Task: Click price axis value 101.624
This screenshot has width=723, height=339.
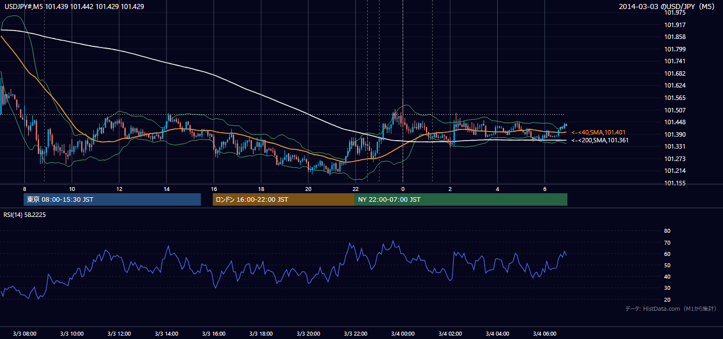Action: click(675, 85)
